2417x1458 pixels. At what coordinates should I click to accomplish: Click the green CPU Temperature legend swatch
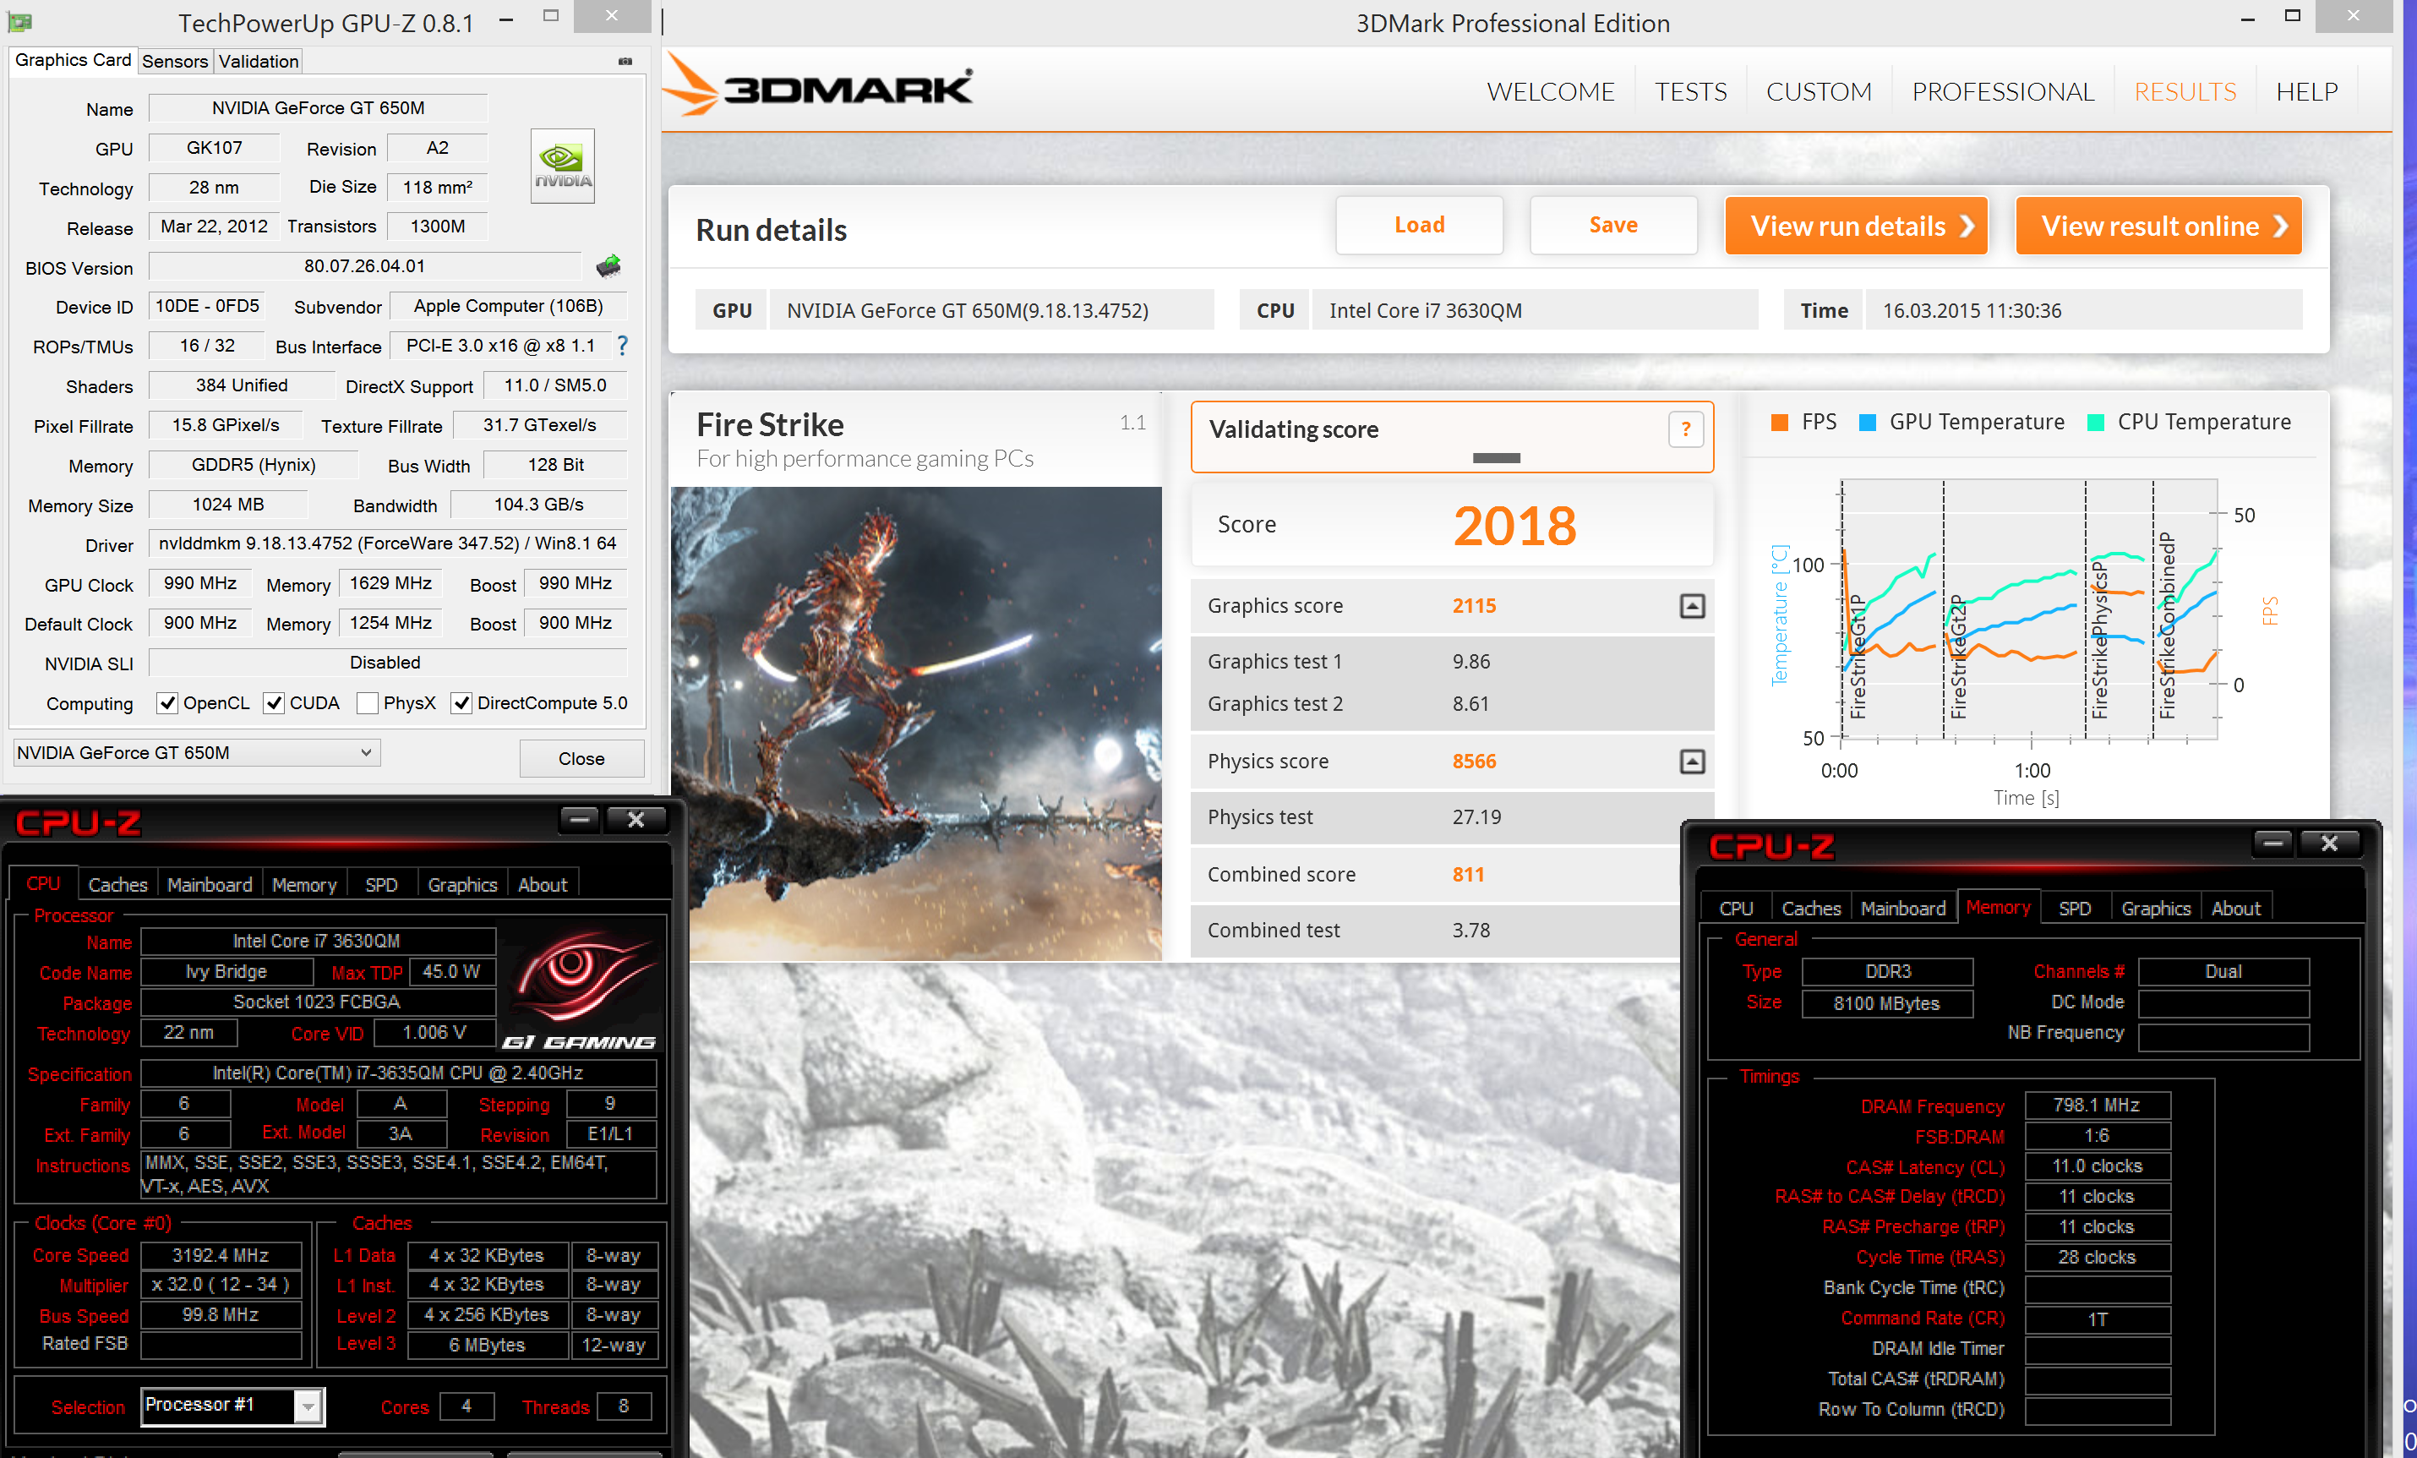click(2095, 423)
